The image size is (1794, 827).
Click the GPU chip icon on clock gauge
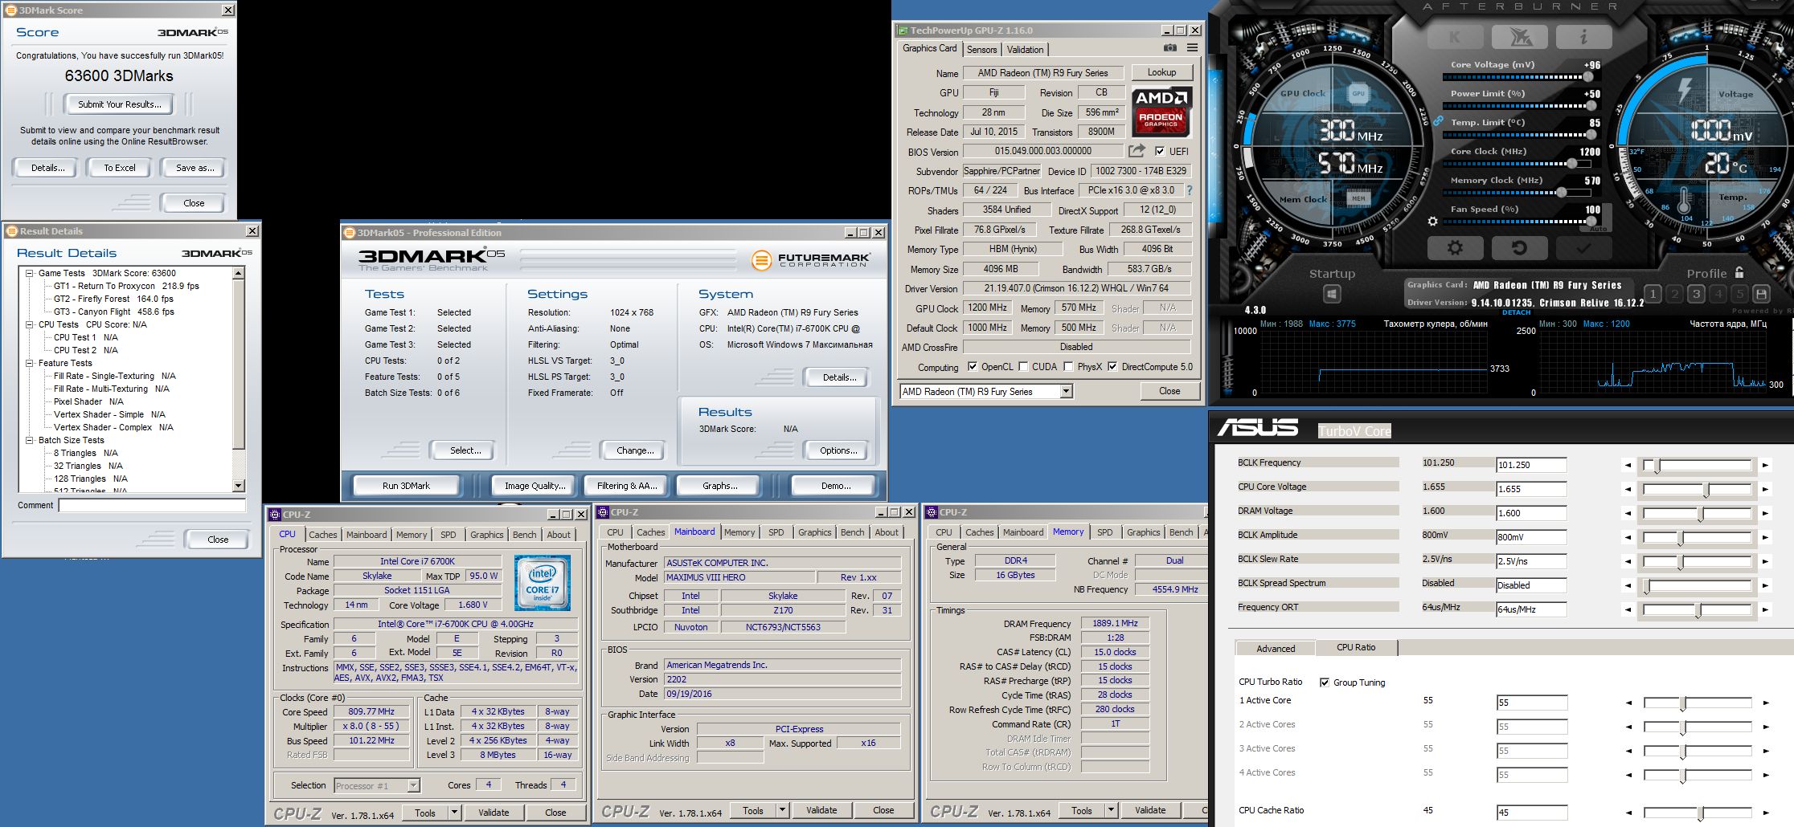pos(1358,93)
